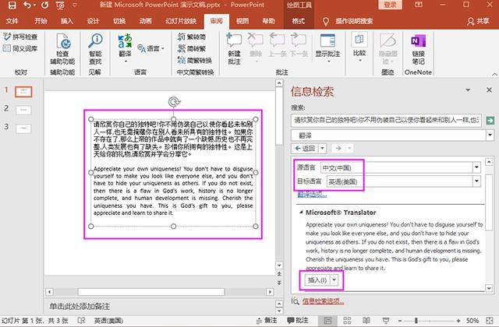
Task: Open the 格式 drawing format tab
Action: [x=298, y=21]
